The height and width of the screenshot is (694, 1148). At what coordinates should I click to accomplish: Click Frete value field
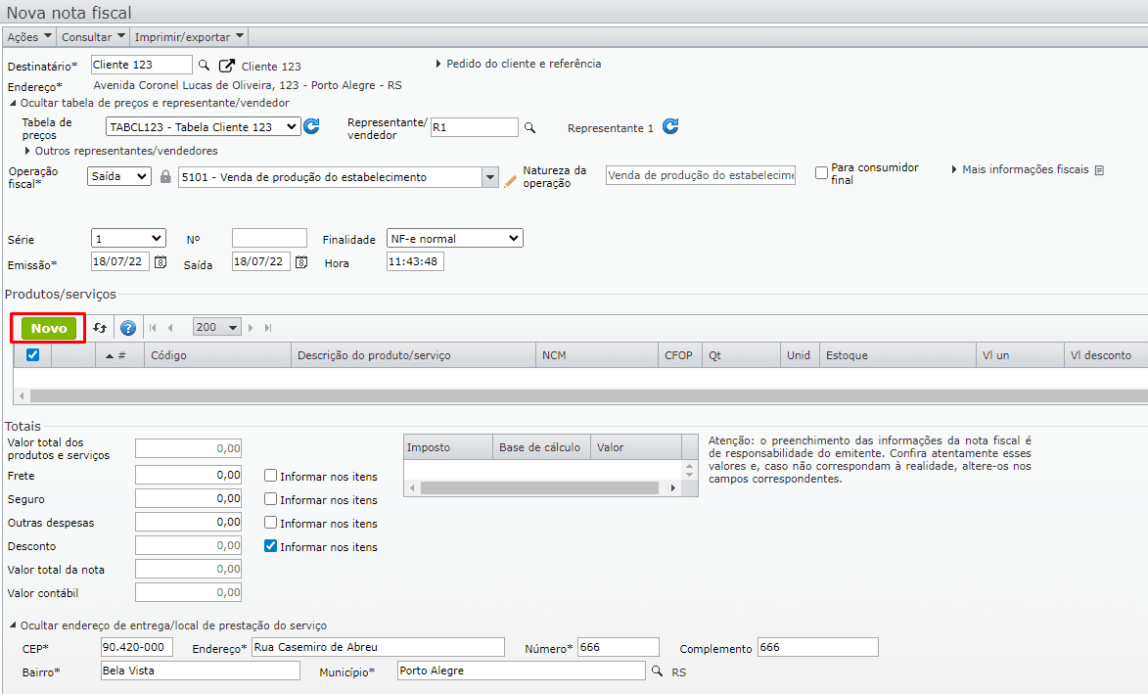pyautogui.click(x=188, y=475)
